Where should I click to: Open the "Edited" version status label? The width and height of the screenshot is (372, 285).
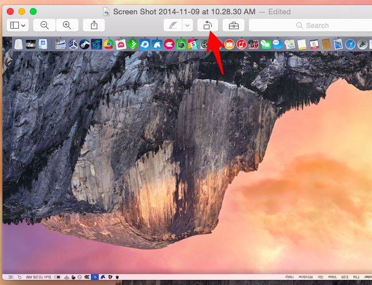click(279, 11)
